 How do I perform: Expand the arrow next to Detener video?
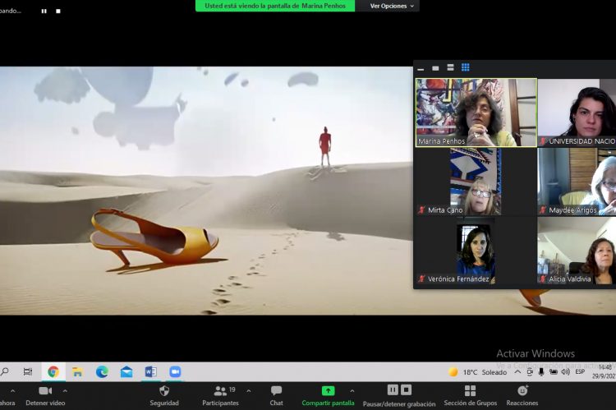click(x=65, y=391)
